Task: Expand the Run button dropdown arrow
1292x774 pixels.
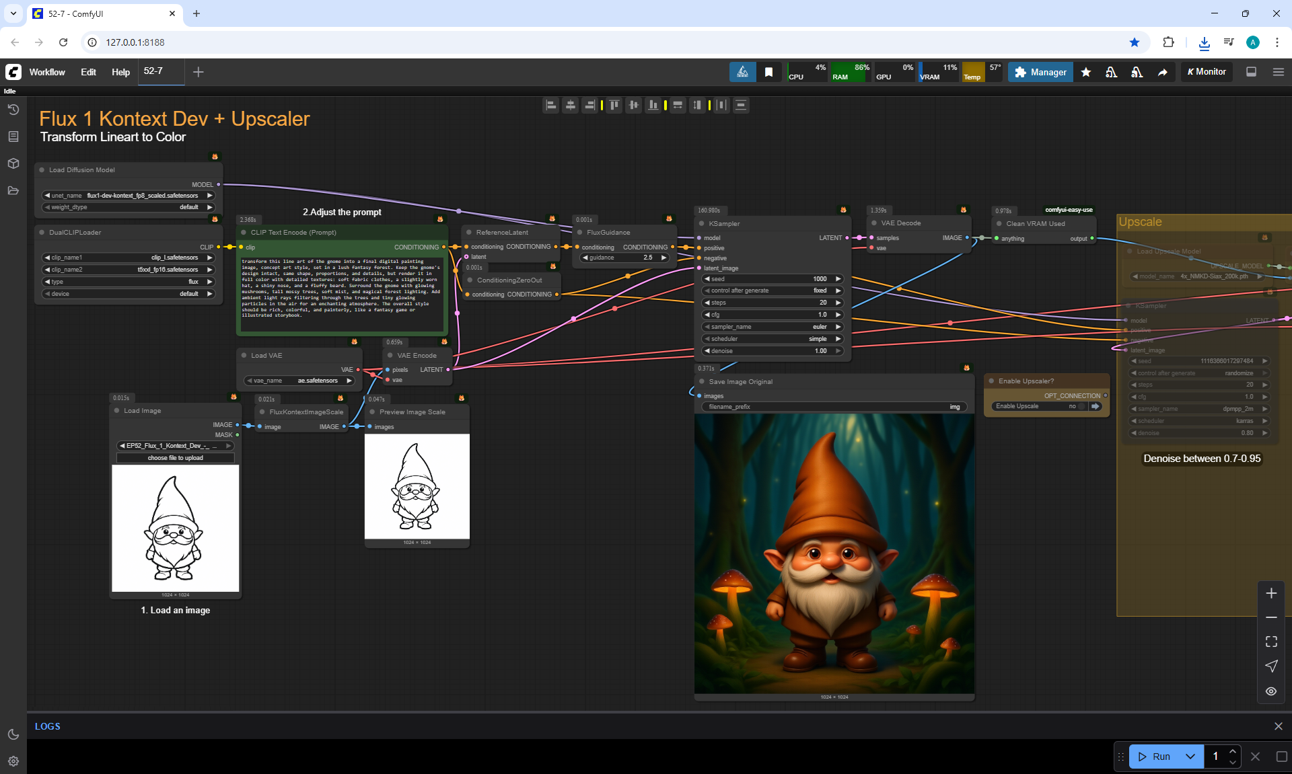Action: [1190, 757]
